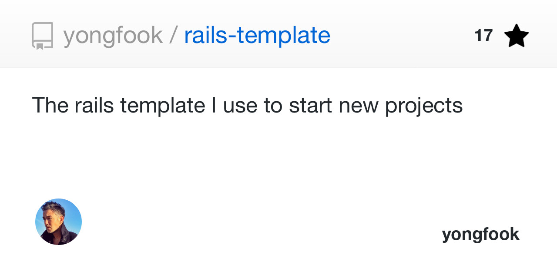The image size is (557, 278).
Task: Click the bold yongfook username at bottom
Action: (480, 234)
